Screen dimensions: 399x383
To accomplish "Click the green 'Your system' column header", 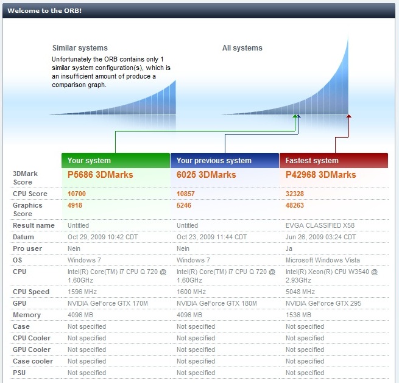I will [x=116, y=161].
